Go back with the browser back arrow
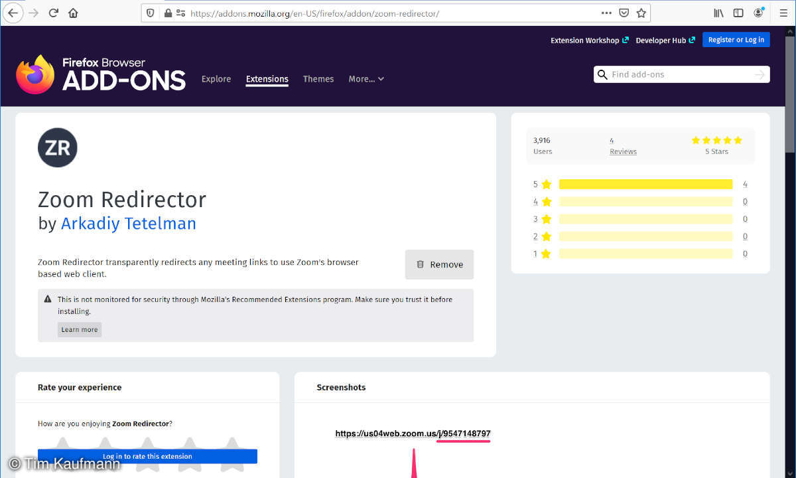 13,13
